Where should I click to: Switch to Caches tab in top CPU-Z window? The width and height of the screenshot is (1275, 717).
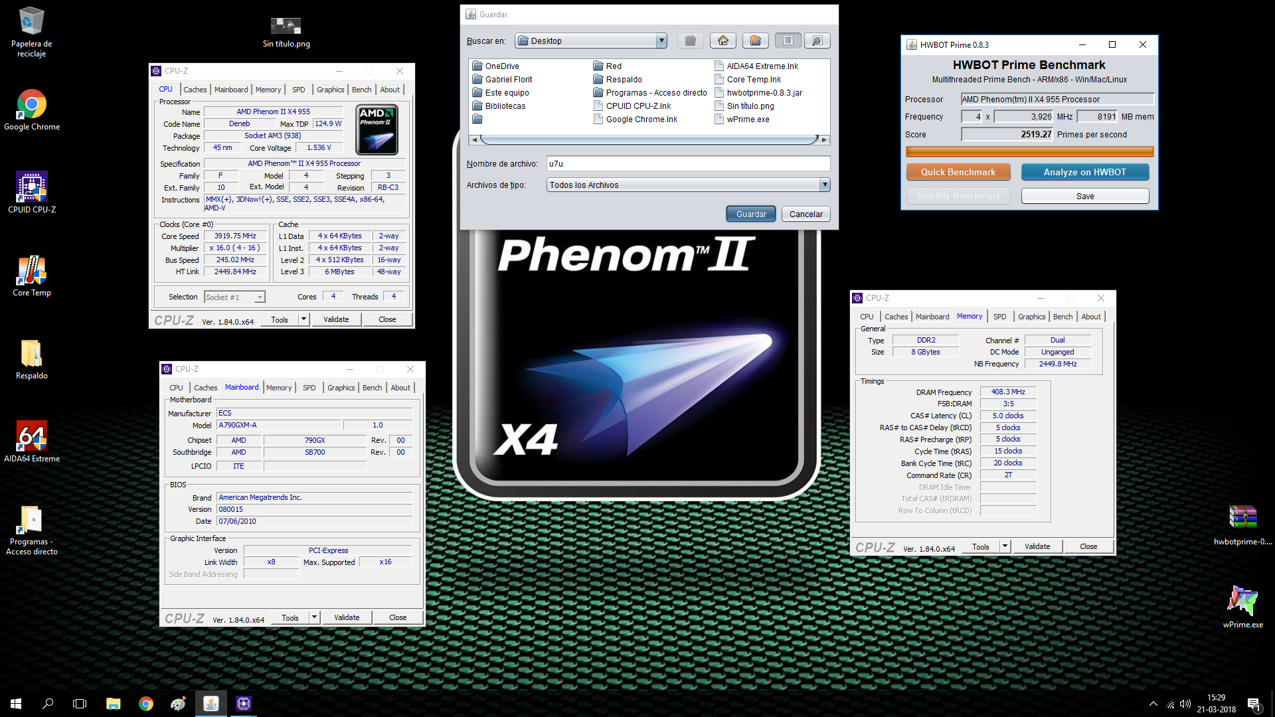[x=195, y=90]
